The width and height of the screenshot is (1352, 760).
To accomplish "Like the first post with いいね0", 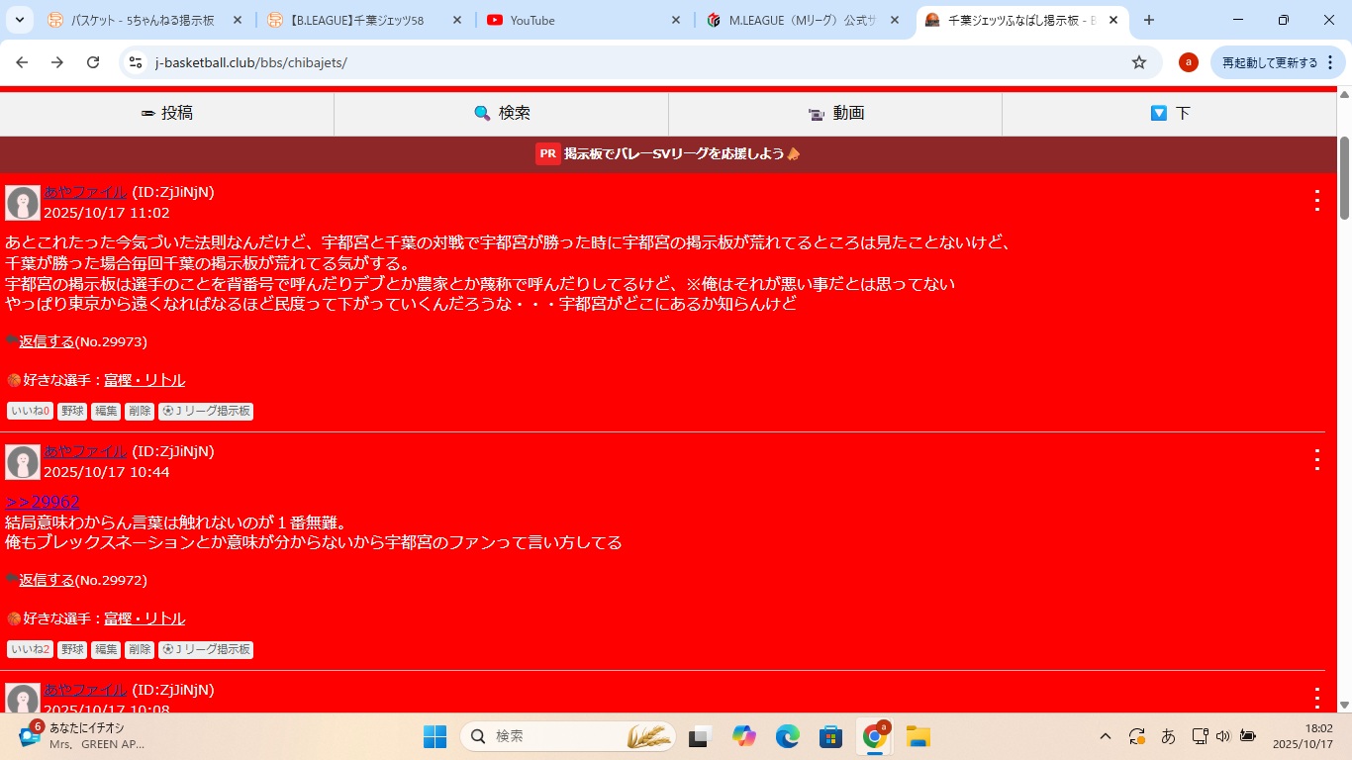I will point(30,412).
